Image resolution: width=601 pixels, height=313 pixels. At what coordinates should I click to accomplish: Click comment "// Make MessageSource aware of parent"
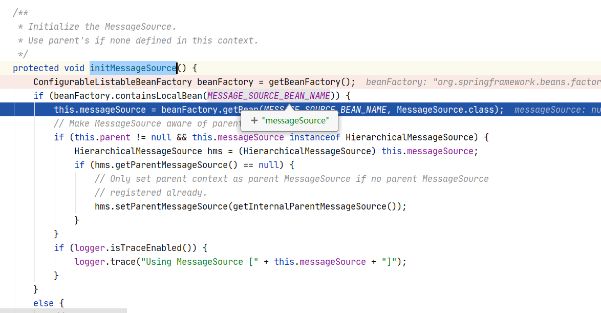click(147, 123)
